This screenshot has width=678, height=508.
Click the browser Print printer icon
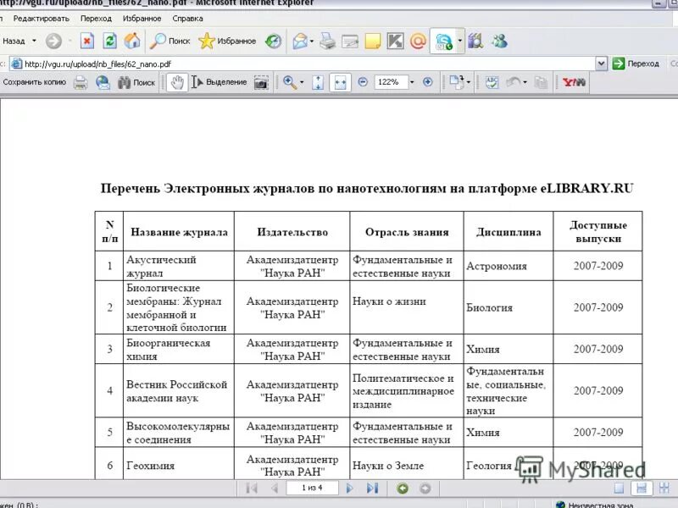328,41
